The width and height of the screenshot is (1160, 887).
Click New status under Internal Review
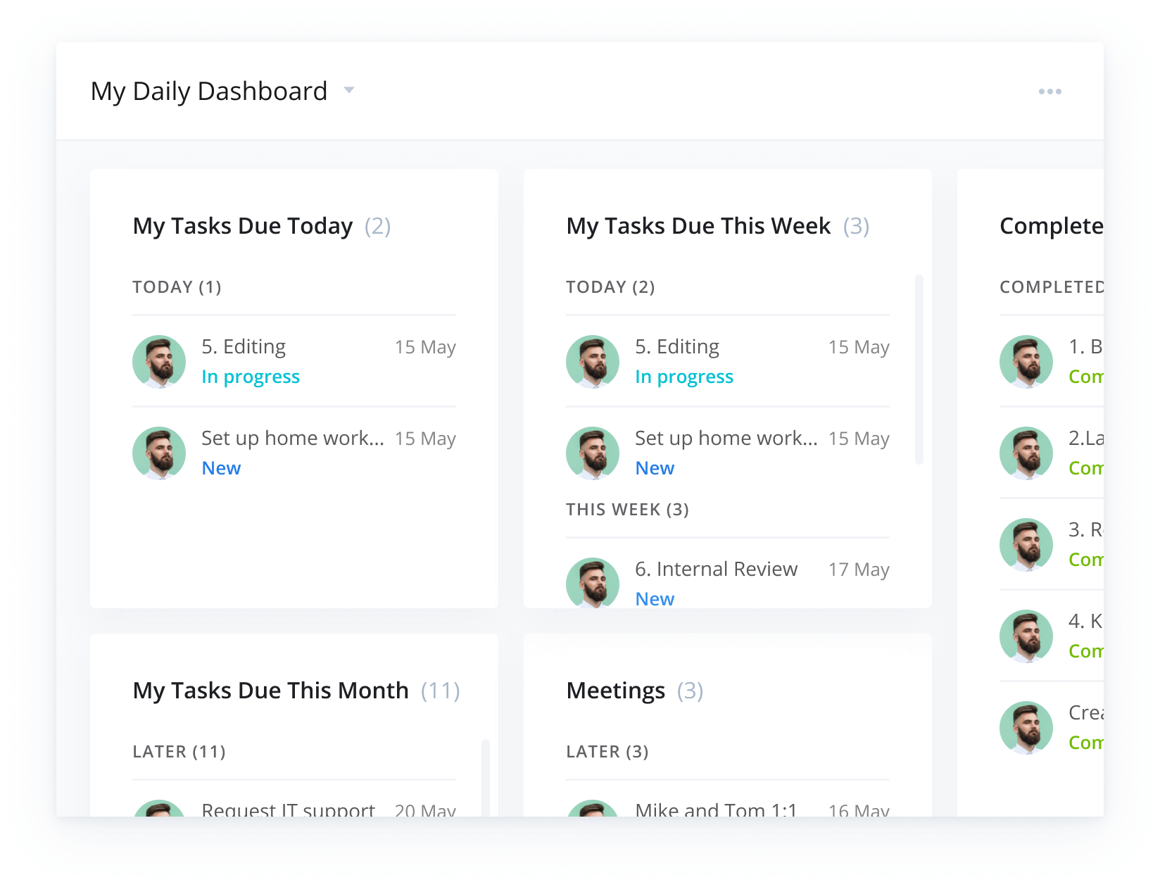coord(655,598)
